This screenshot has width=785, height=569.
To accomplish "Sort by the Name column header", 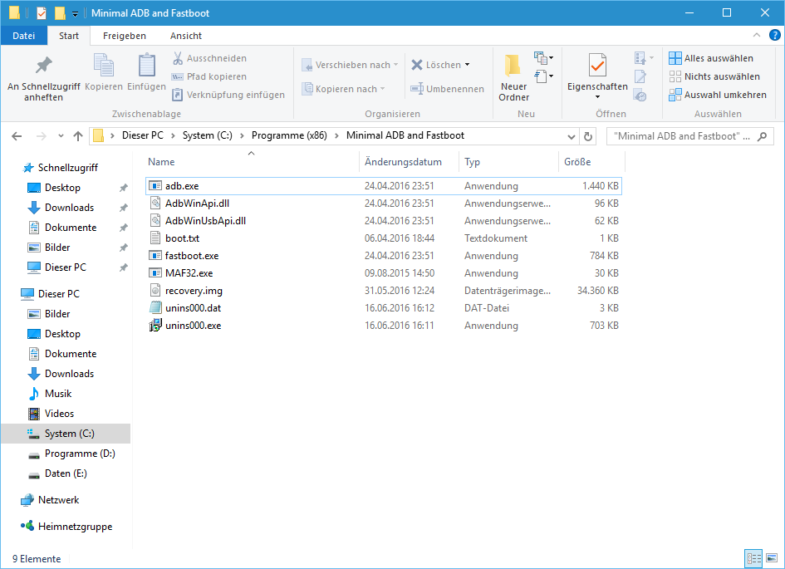I will click(252, 162).
